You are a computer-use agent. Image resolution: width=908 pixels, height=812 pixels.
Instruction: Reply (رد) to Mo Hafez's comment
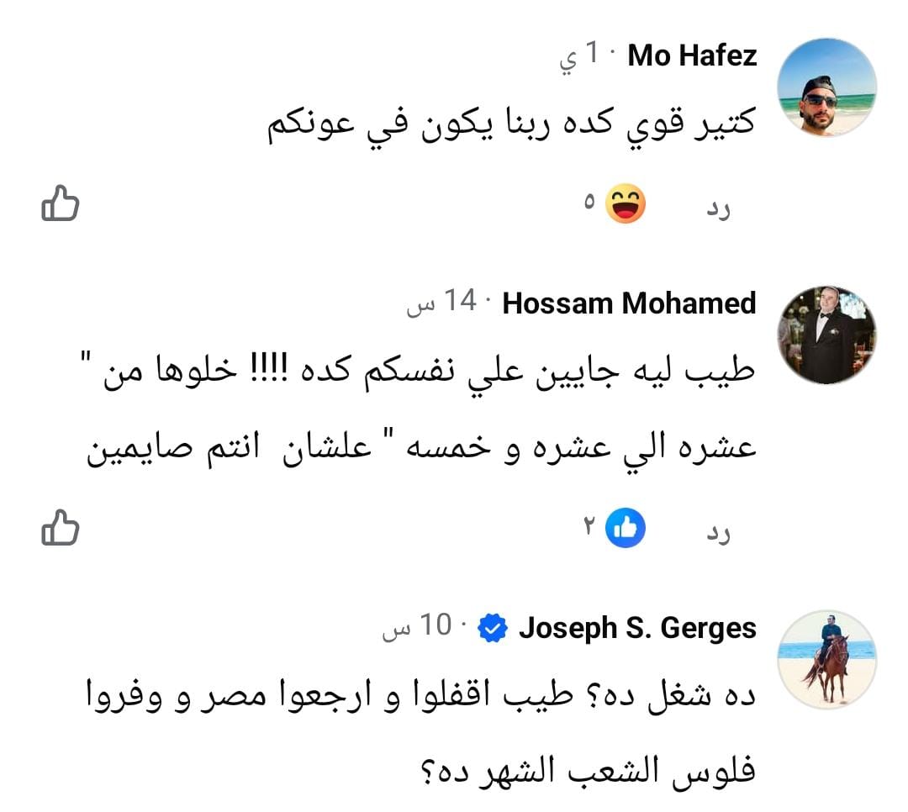tap(717, 208)
